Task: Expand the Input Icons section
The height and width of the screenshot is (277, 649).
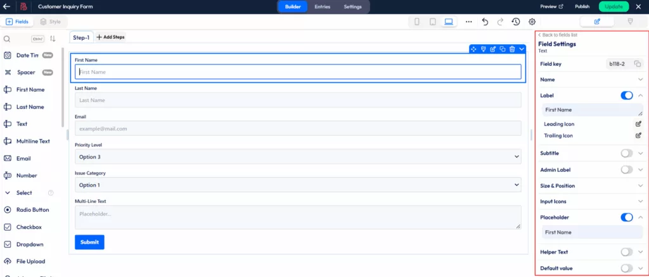Action: (640, 202)
